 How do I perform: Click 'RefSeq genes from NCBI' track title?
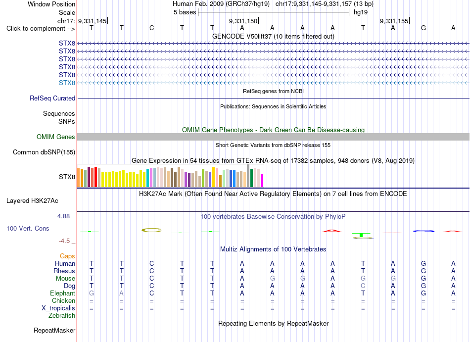pyautogui.click(x=273, y=91)
